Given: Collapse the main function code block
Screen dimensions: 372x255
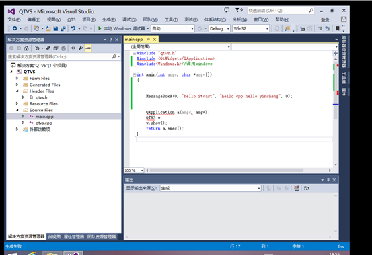Looking at the screenshot, I should (135, 74).
